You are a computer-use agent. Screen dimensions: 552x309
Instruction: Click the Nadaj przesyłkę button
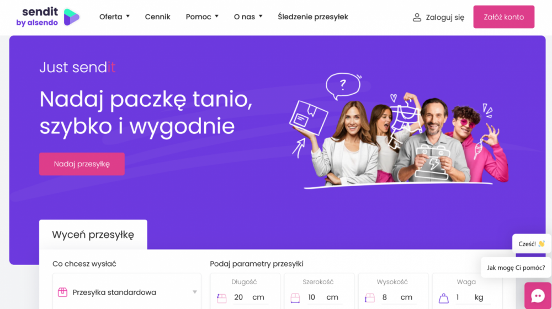tap(82, 164)
